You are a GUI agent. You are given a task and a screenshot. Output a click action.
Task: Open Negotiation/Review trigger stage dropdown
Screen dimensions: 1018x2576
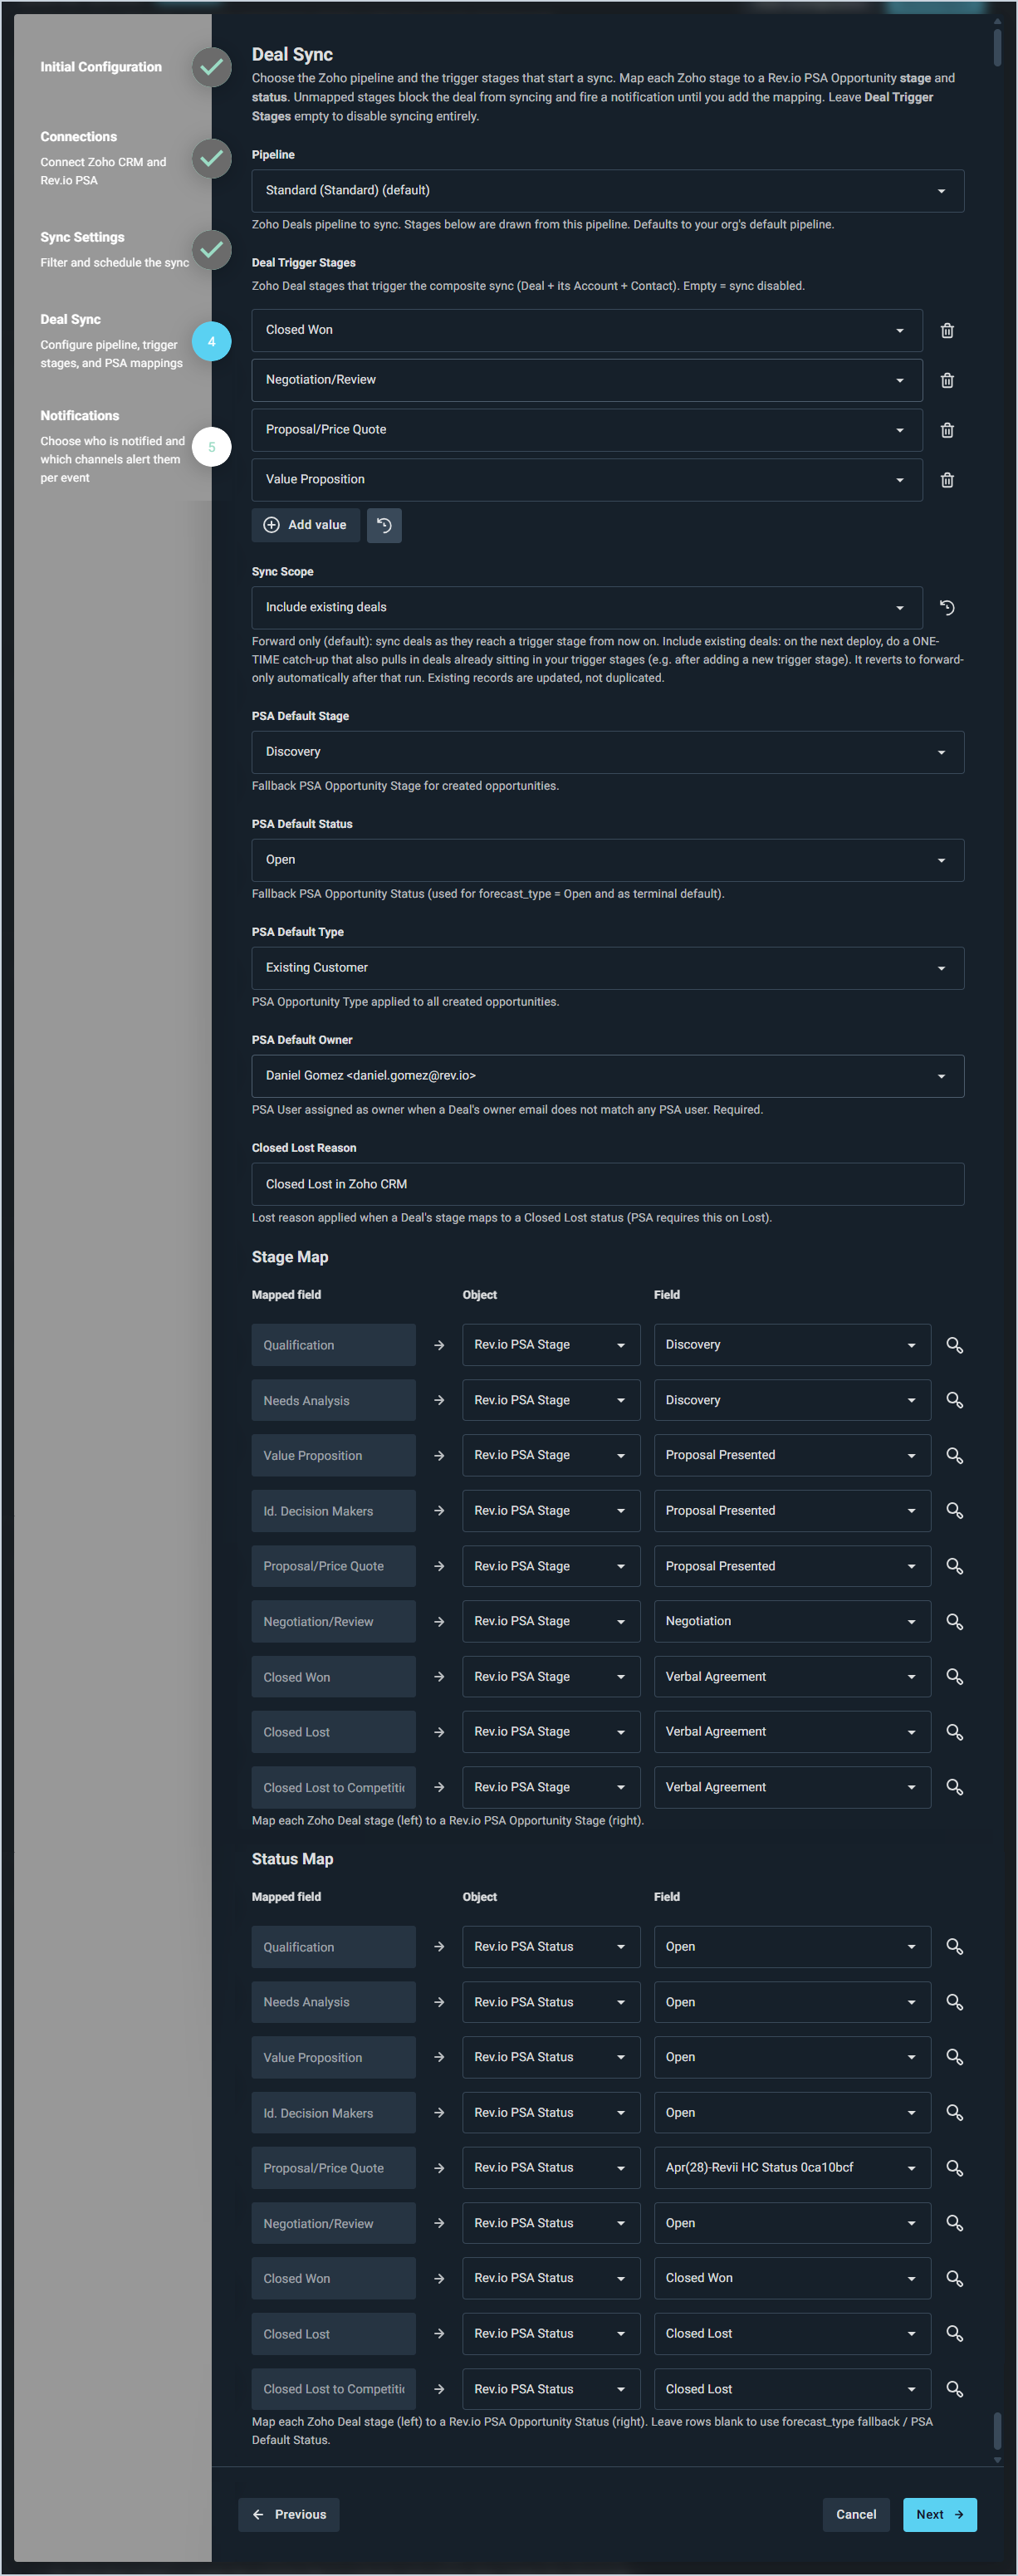[x=587, y=380]
